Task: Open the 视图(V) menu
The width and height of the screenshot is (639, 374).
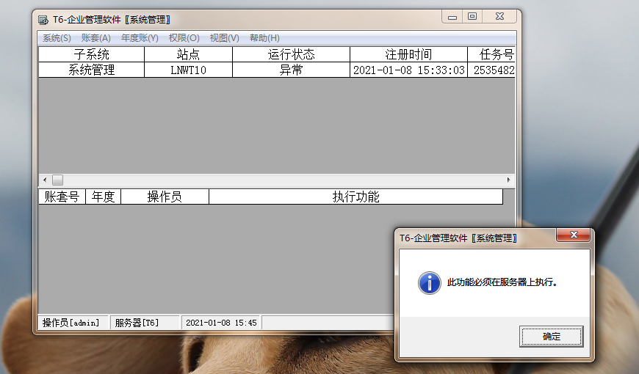Action: tap(224, 38)
